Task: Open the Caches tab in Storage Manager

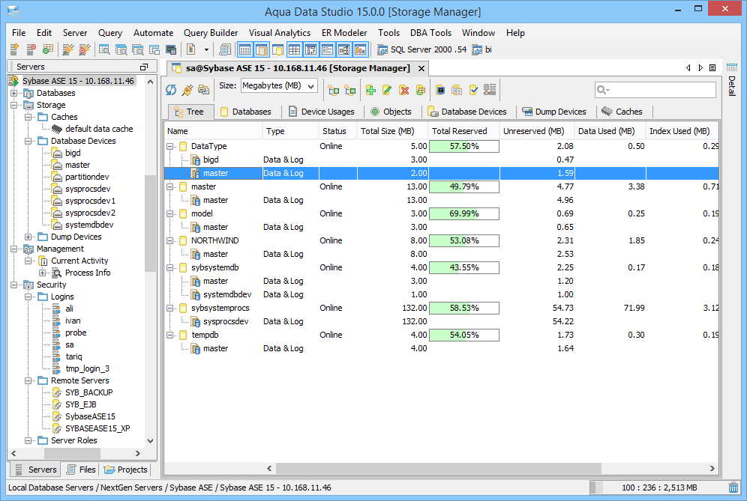Action: pos(622,111)
